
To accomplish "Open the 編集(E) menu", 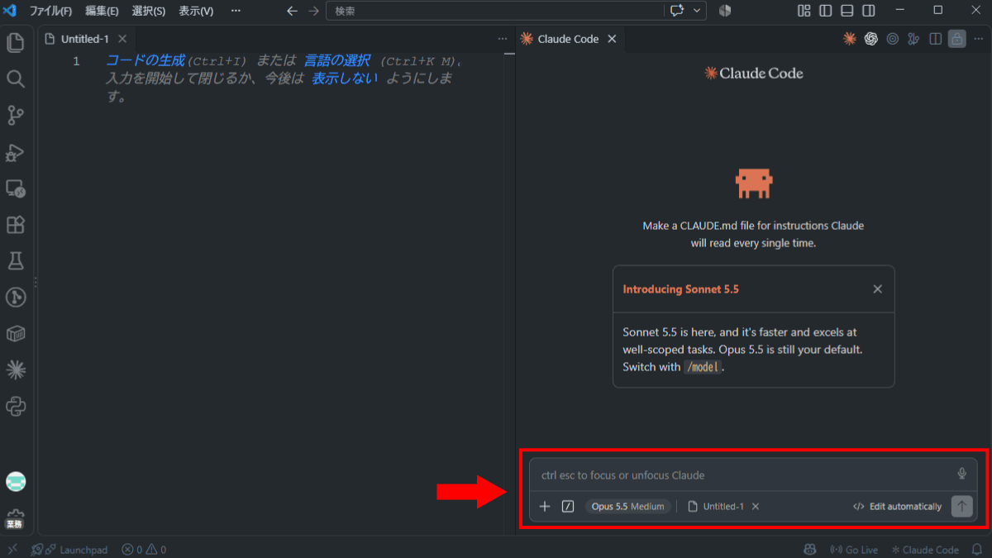I will (x=102, y=11).
